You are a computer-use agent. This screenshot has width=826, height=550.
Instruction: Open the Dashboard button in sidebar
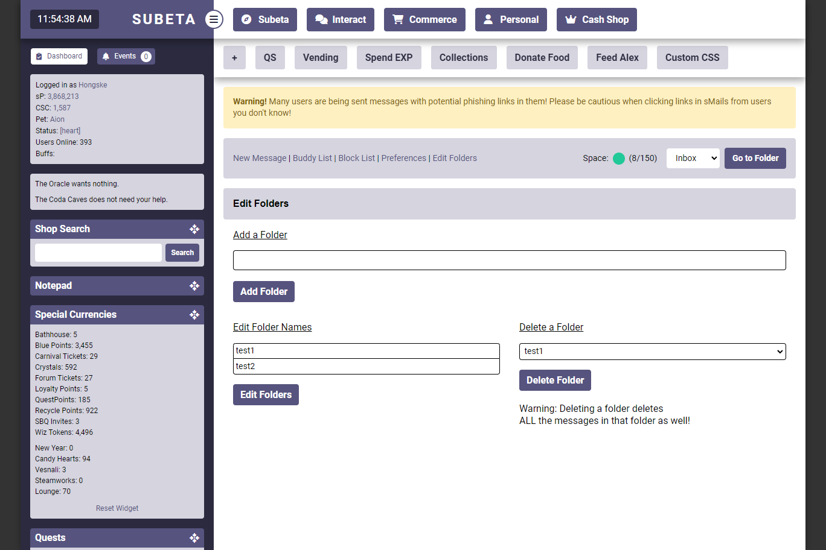point(59,56)
